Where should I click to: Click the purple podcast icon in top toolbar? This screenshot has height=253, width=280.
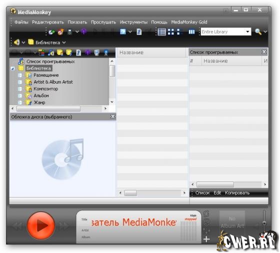coord(84,32)
